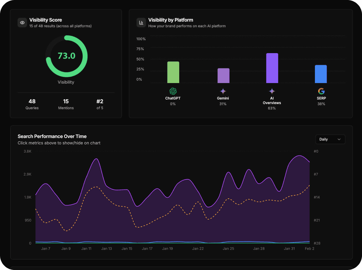This screenshot has width=362, height=270.
Task: Click the ChatGPT logo icon
Action: 173,91
